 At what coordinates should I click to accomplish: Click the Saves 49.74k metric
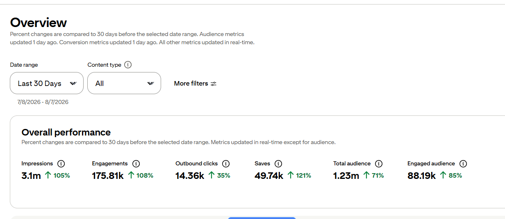tap(269, 176)
